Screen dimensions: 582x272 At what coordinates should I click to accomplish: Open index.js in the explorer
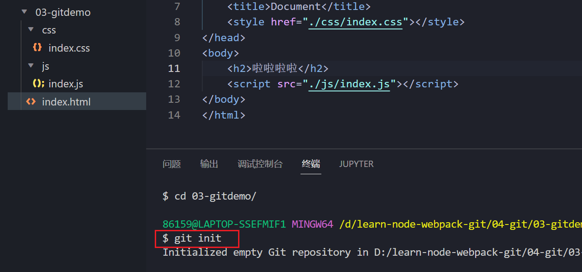click(66, 84)
